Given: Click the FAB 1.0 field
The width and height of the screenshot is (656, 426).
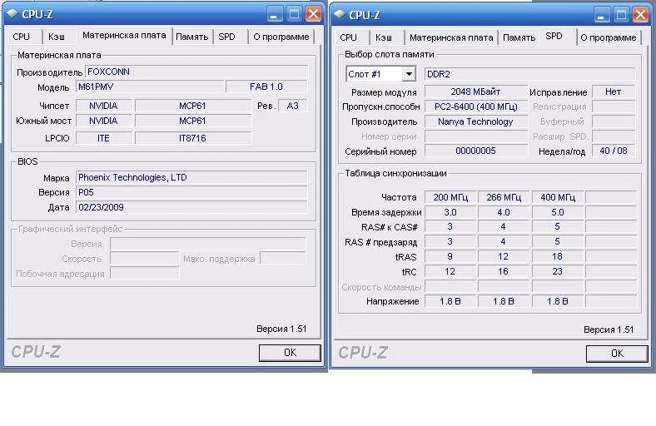Looking at the screenshot, I should pos(266,87).
